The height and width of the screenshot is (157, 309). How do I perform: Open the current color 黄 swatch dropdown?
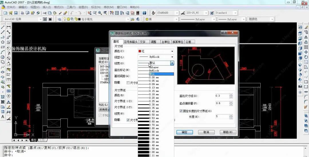[162, 19]
